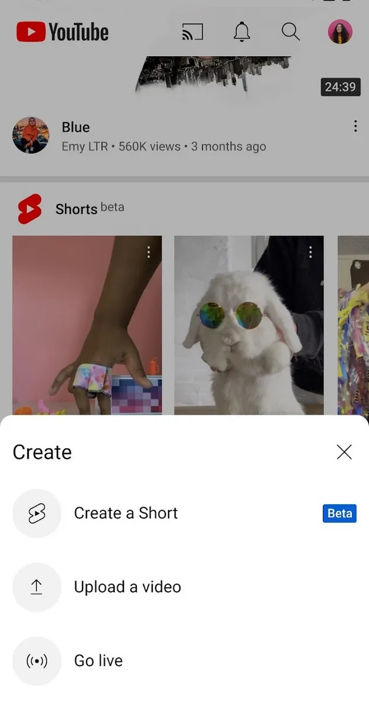Tap the YouTube logo
The image size is (369, 703).
point(62,32)
